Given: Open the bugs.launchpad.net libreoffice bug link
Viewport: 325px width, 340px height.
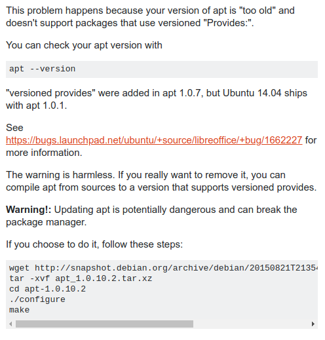Looking at the screenshot, I should [154, 140].
